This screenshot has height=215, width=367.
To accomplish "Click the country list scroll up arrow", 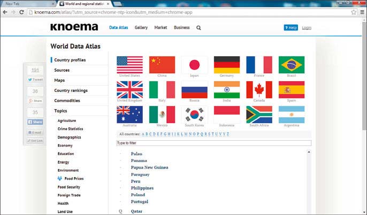I will [309, 152].
